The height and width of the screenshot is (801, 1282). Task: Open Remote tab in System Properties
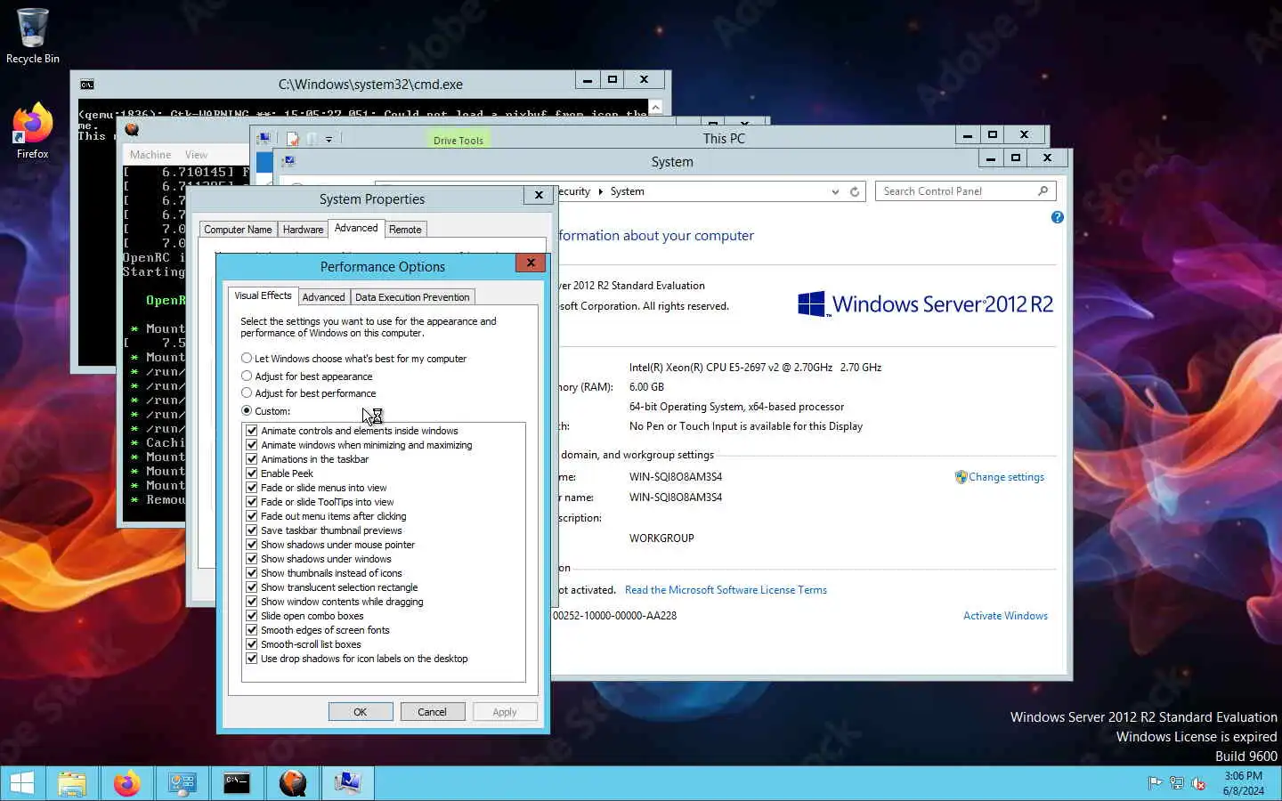click(405, 230)
